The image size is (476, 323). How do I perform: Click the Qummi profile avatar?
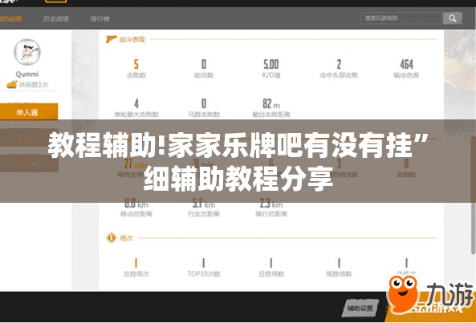pos(27,52)
